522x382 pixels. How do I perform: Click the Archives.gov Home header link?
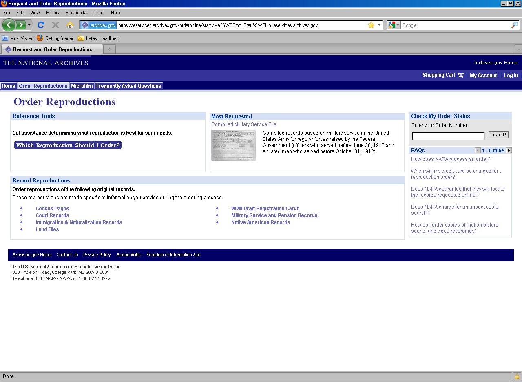pyautogui.click(x=495, y=63)
